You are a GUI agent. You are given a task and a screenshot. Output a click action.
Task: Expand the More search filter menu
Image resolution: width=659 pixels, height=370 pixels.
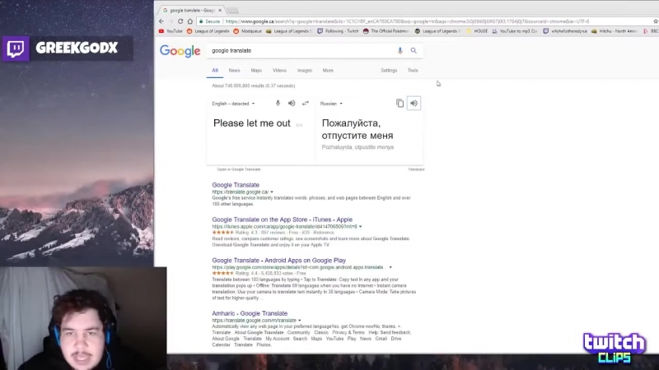328,71
